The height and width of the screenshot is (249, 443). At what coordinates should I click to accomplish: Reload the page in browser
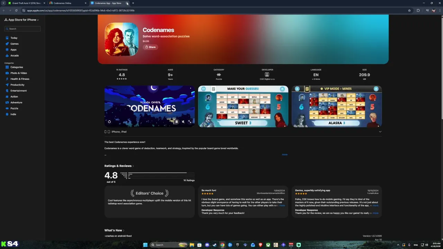pos(16,10)
